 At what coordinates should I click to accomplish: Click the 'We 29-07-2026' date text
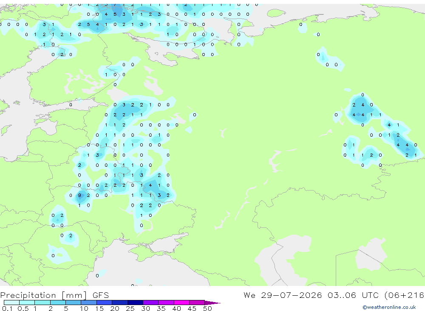click(283, 295)
